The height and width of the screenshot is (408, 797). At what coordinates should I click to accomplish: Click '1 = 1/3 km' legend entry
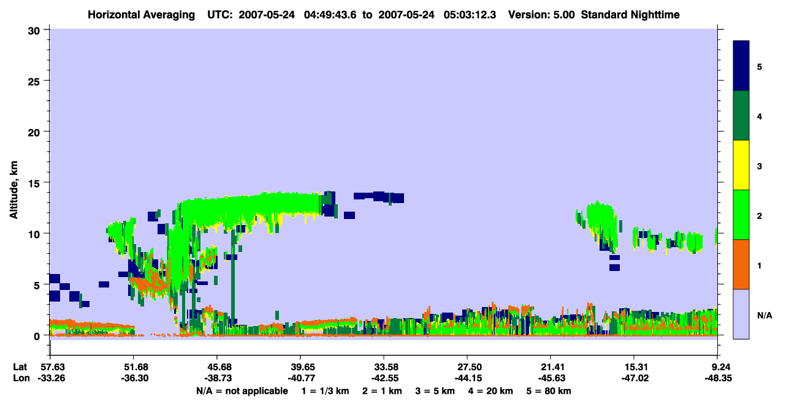tap(326, 391)
